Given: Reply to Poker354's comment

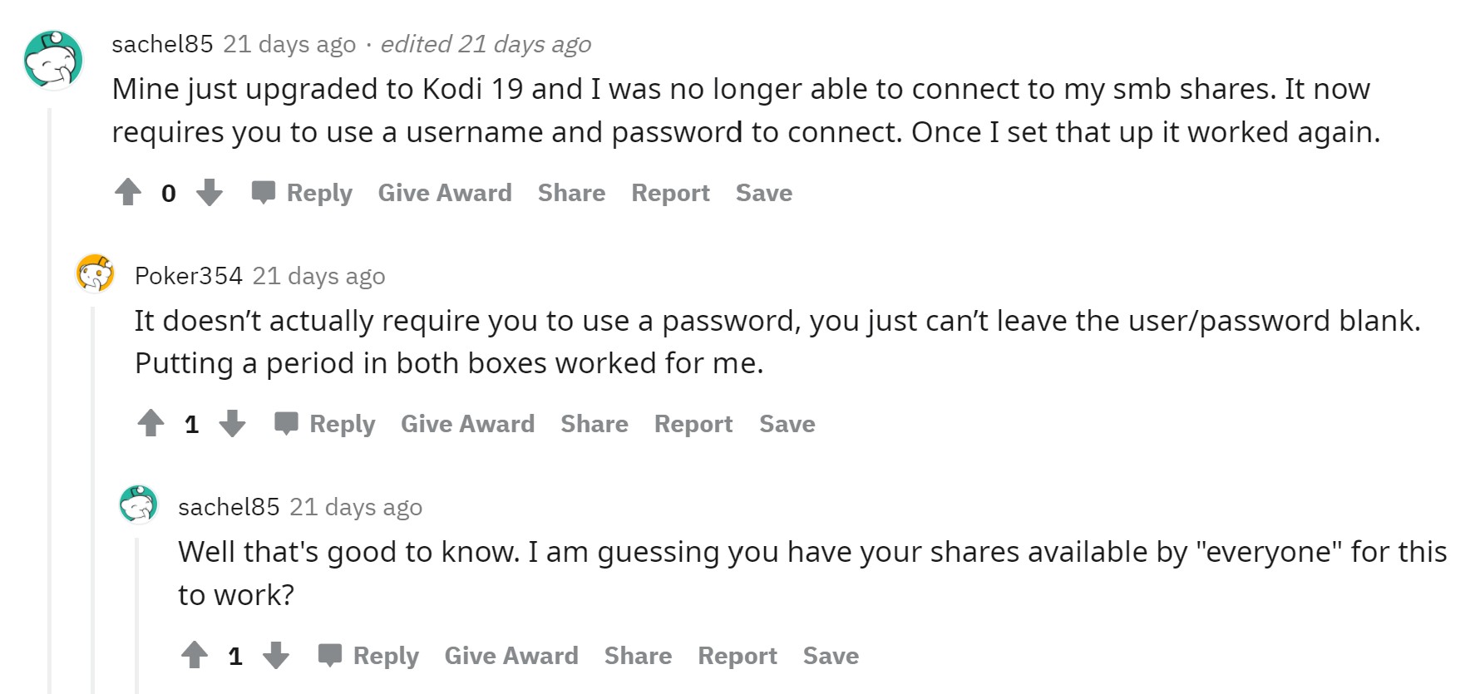Looking at the screenshot, I should tap(326, 424).
